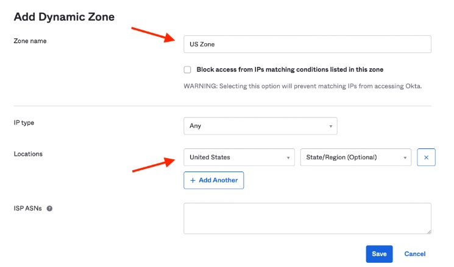Click the 'Block access from IPs matching conditions' label
Viewport: 454px width, 267px height.
(x=290, y=69)
